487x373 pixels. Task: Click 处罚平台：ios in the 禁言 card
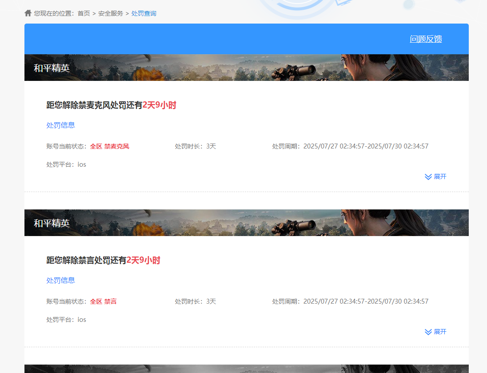[x=66, y=320]
